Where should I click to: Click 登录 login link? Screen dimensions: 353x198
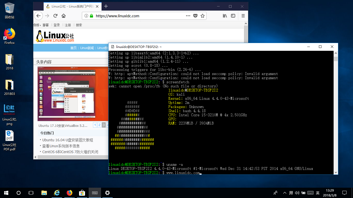(x=57, y=25)
